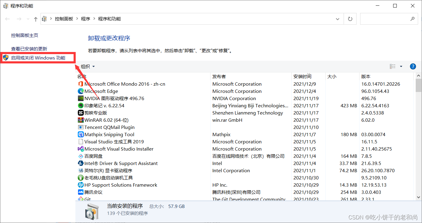
Task: Click the control panel icon in address bar
Action: [44, 19]
